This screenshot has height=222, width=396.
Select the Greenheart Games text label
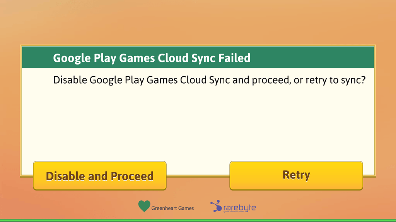coord(172,208)
